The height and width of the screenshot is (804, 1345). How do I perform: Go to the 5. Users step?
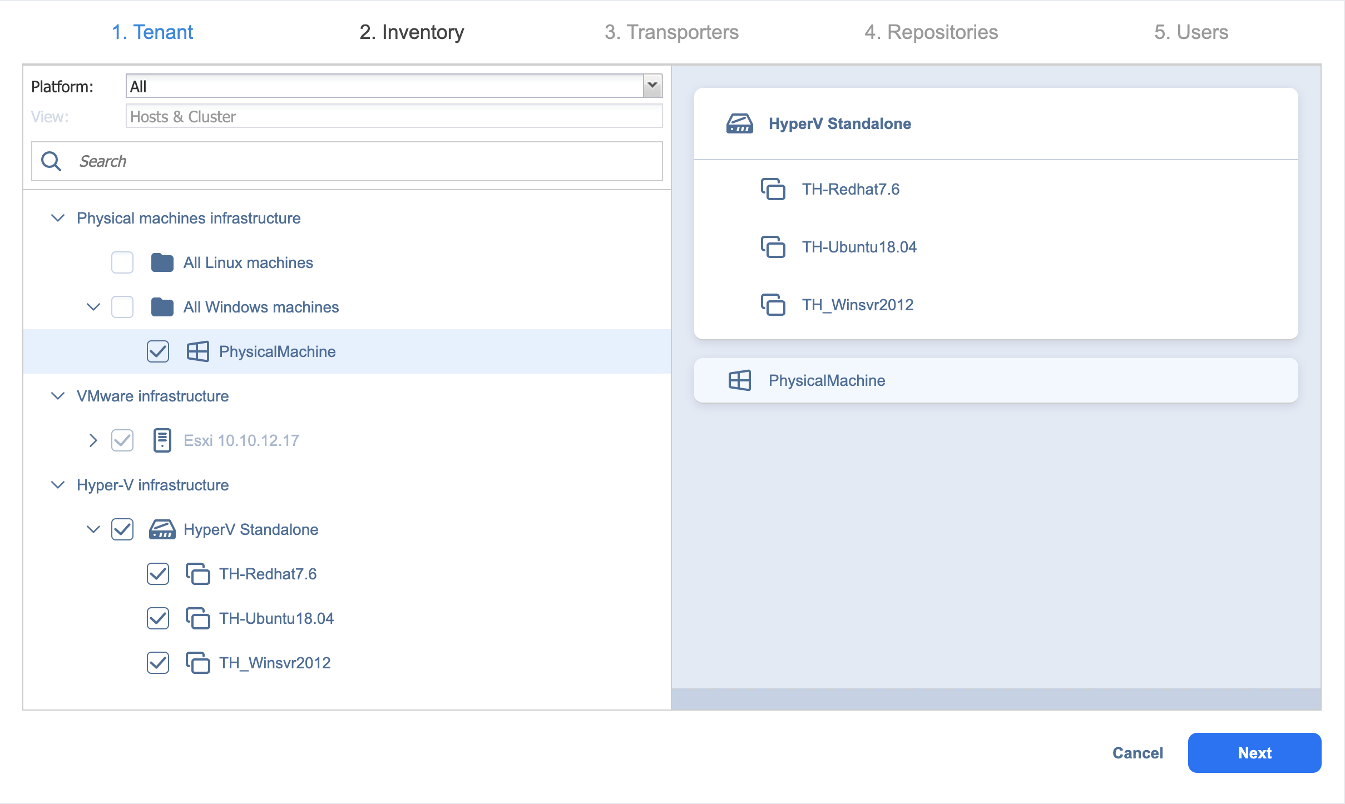tap(1191, 32)
